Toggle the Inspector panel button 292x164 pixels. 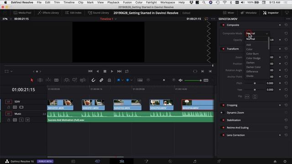271,13
